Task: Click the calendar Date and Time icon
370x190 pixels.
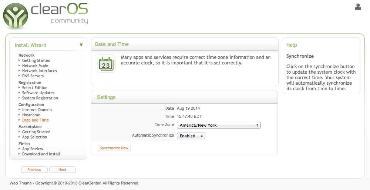Action: point(106,64)
